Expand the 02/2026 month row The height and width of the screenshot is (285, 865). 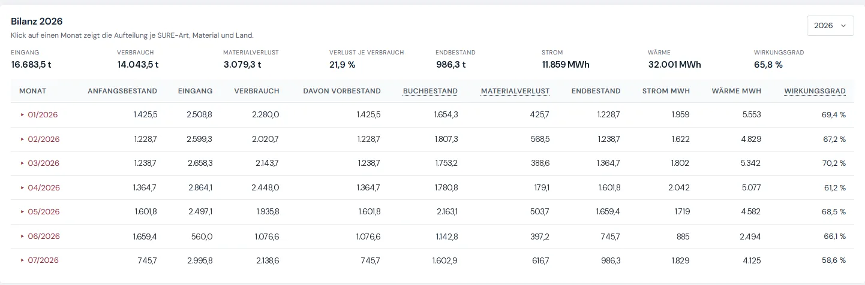(x=40, y=139)
